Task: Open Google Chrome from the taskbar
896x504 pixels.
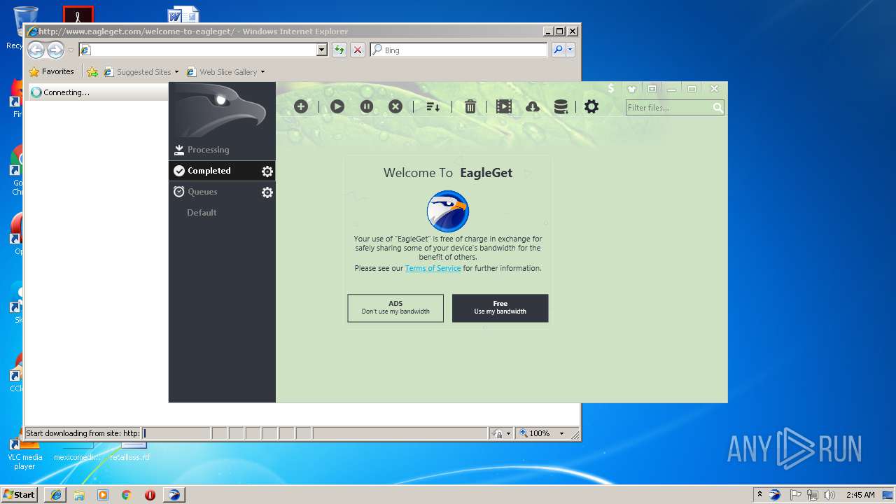Action: coord(126,494)
